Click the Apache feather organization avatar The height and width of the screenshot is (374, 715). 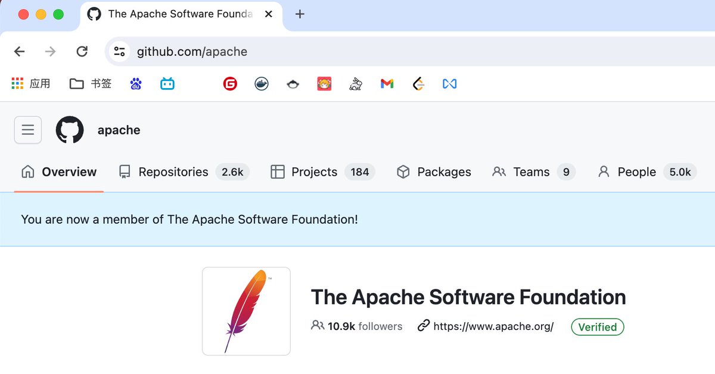point(246,311)
